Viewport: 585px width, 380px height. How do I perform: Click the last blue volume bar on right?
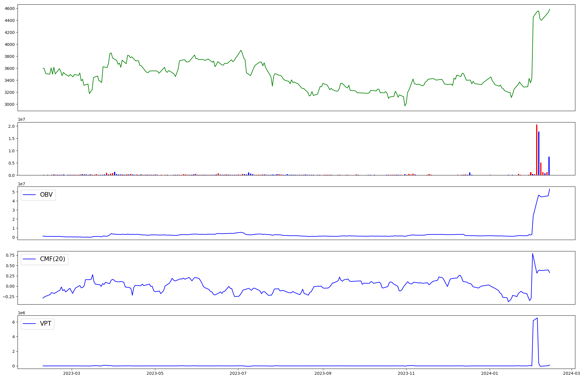[549, 166]
